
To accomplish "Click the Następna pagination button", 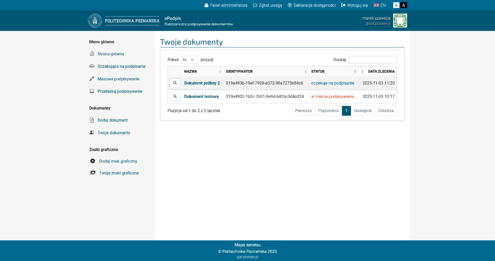I will point(363,111).
